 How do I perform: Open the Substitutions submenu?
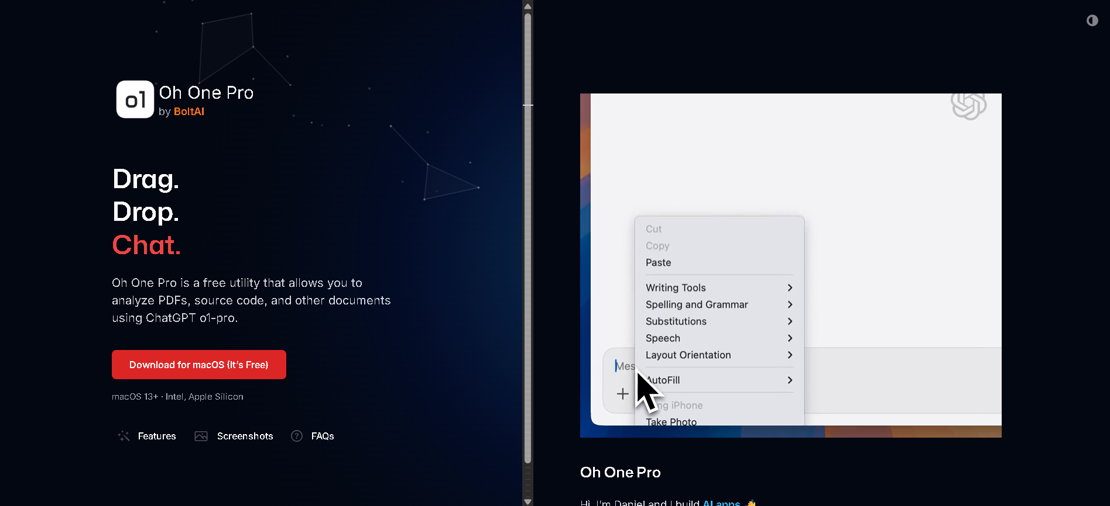(719, 321)
